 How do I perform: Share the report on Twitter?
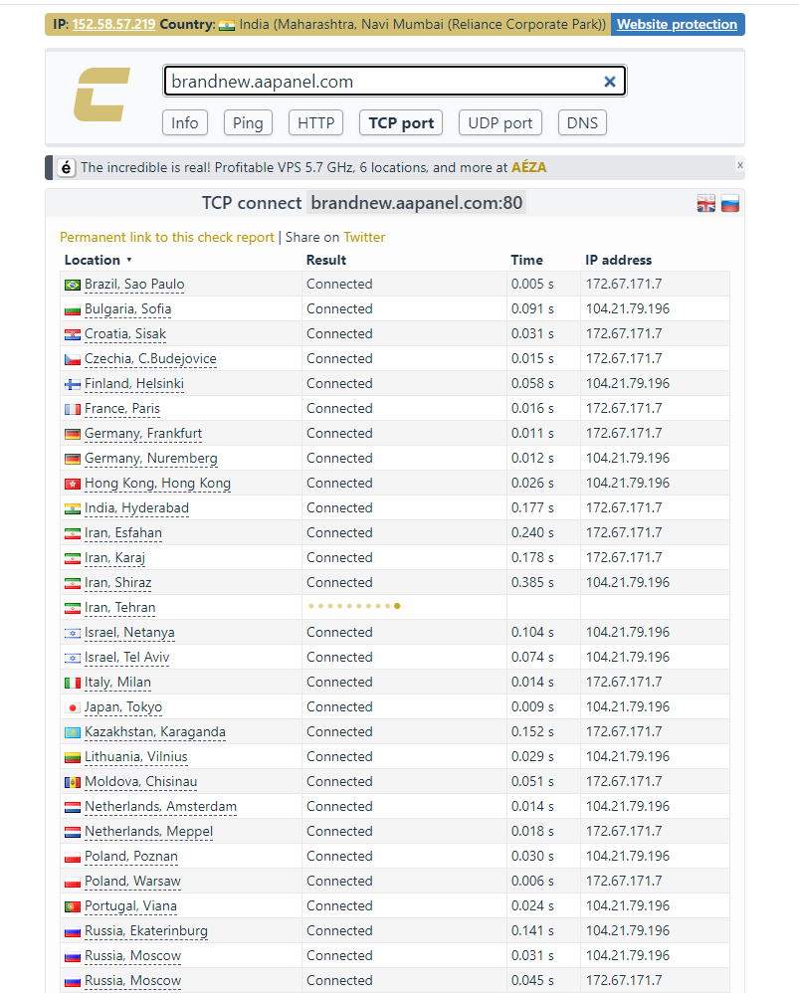click(365, 238)
